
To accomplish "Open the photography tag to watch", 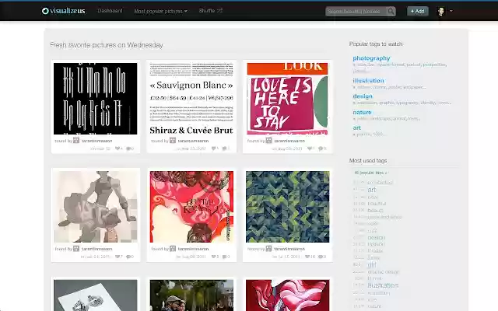I will [371, 58].
